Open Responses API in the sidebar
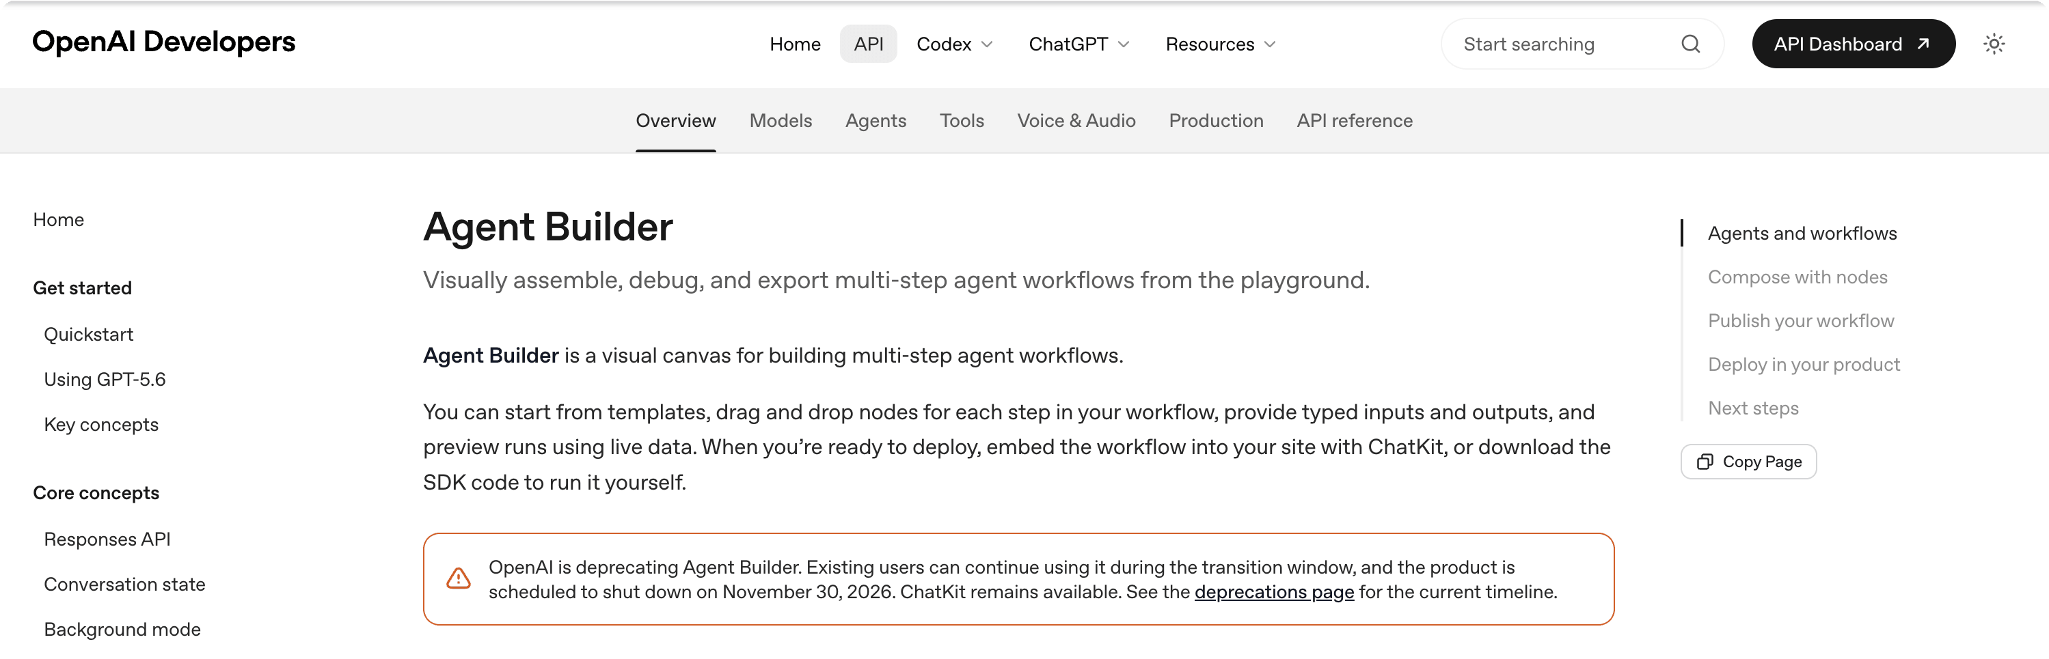This screenshot has width=2049, height=659. (107, 539)
